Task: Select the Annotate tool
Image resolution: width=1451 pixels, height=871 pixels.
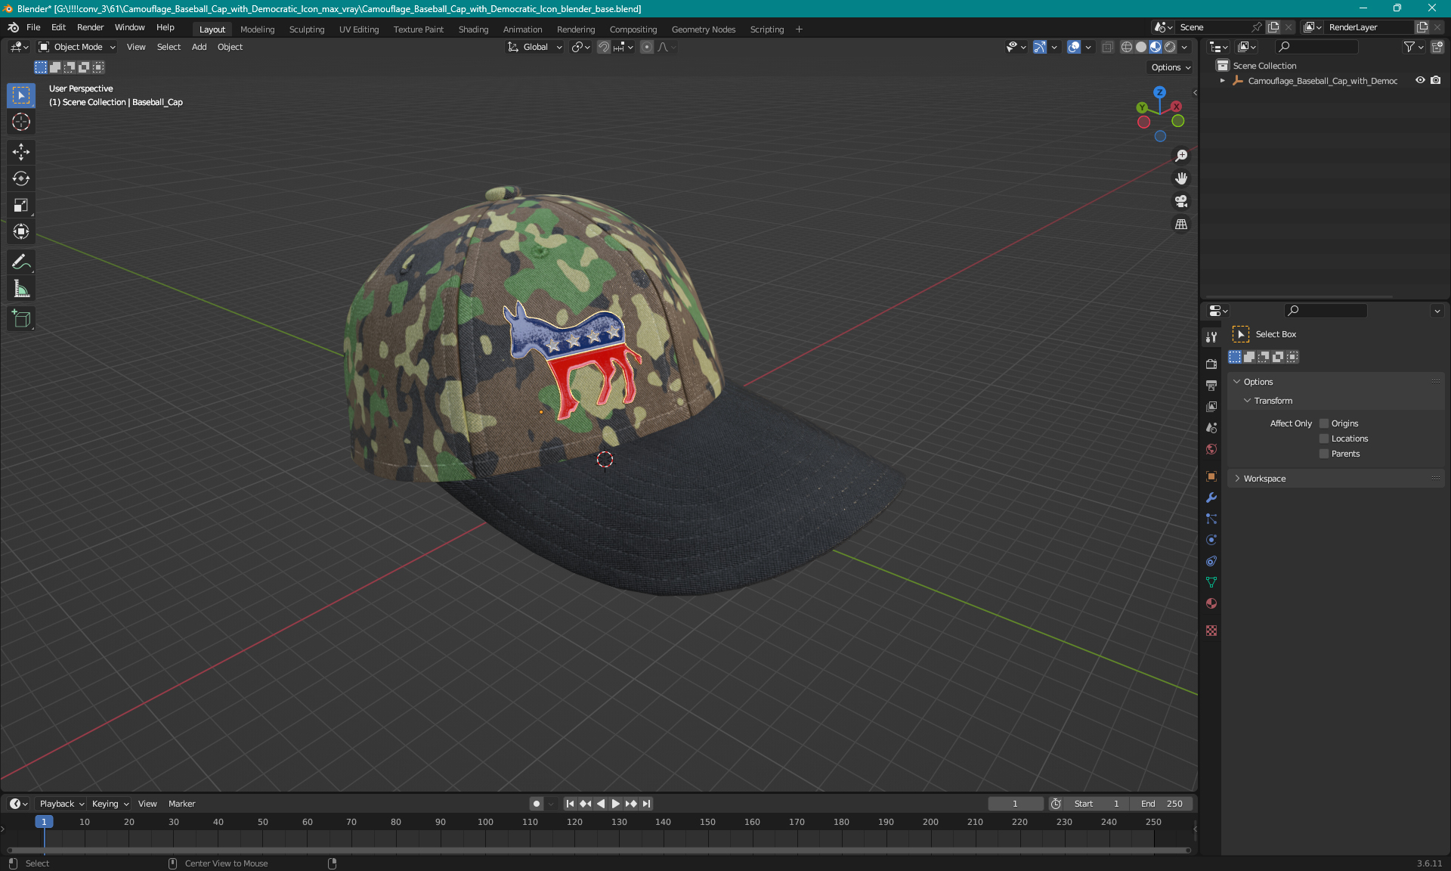Action: [21, 262]
